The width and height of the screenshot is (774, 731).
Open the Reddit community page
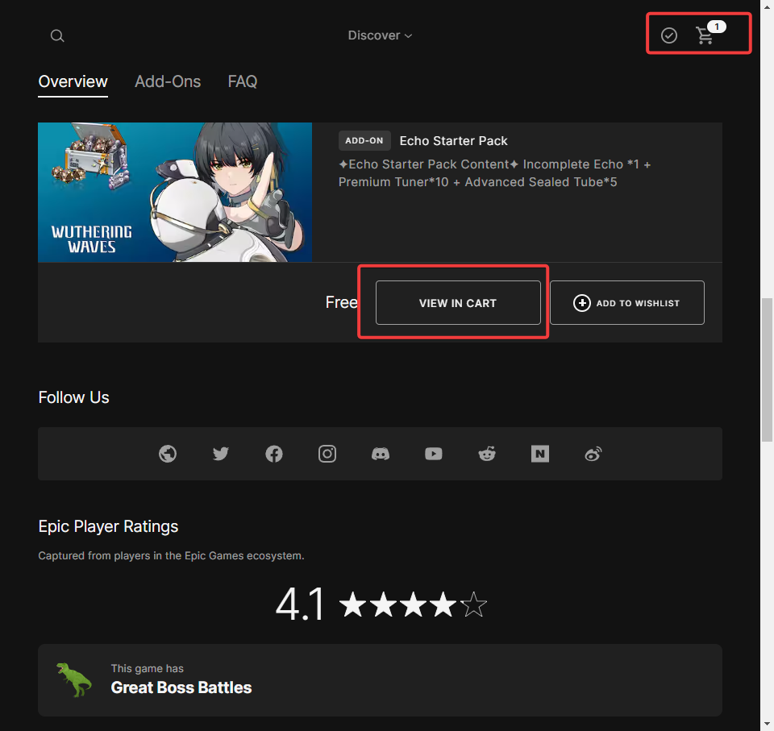[x=487, y=454]
